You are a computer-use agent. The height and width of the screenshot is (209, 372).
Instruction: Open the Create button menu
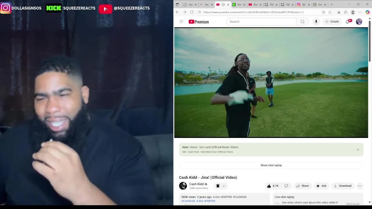[332, 22]
